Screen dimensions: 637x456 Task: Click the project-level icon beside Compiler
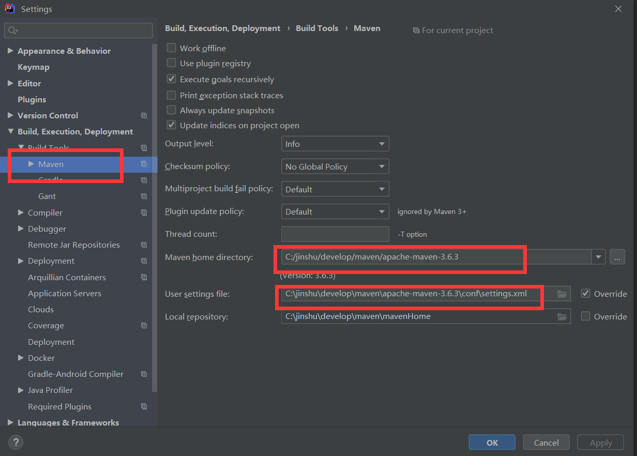(144, 212)
